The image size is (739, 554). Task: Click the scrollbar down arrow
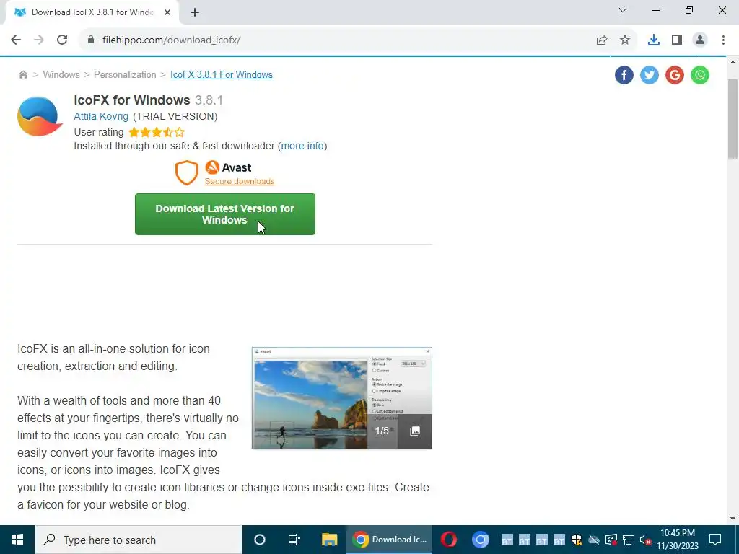733,519
